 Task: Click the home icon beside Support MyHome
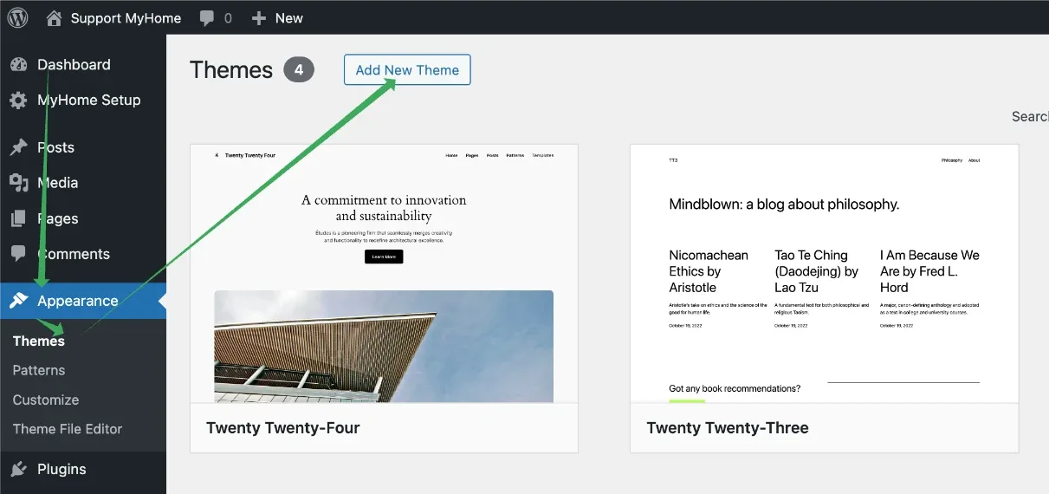(54, 17)
